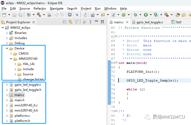Collapse the Device folder in tree

[7, 48]
